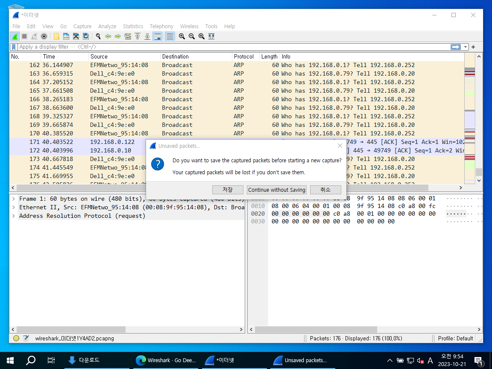Viewport: 492px width, 369px height.
Task: Sort packets by the Protocol column header
Action: 246,56
